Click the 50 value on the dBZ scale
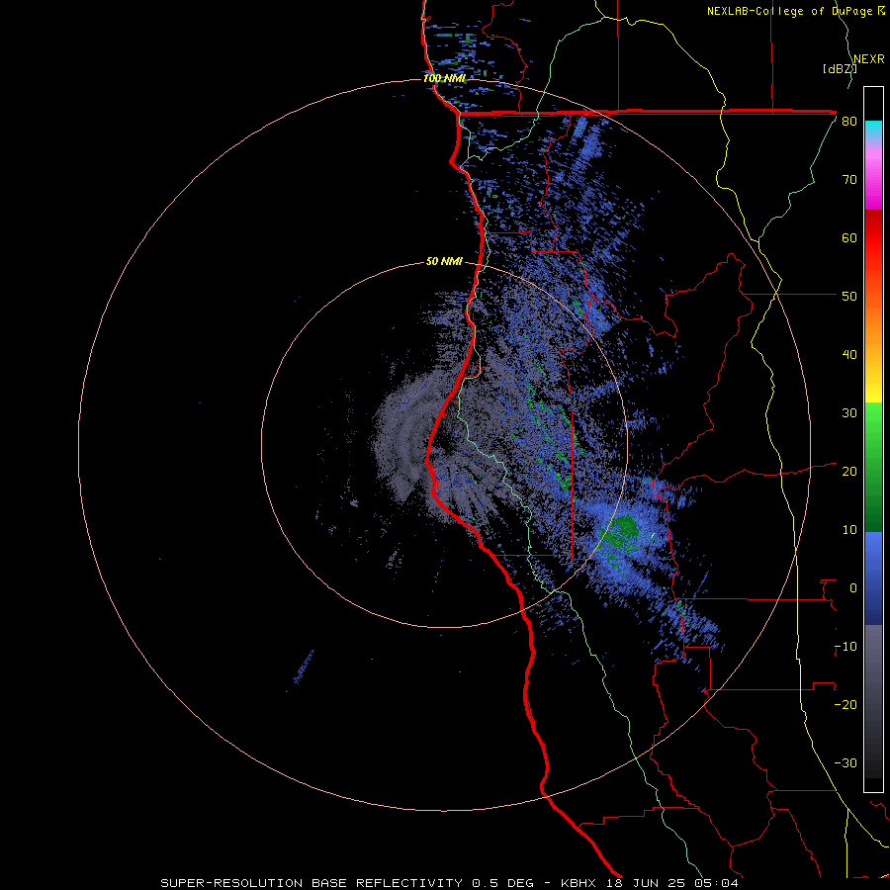 [849, 297]
